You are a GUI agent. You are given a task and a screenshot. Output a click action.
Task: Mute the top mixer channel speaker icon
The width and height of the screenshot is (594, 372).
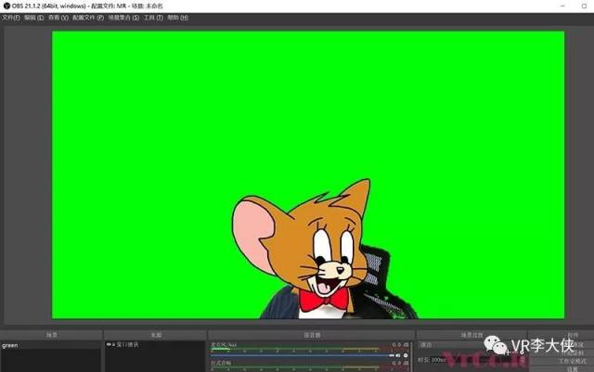point(396,355)
